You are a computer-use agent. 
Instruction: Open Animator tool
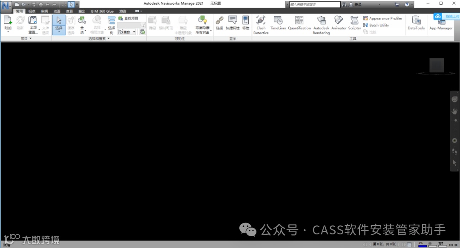pos(339,23)
